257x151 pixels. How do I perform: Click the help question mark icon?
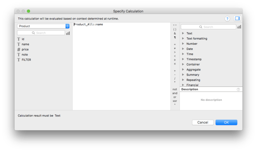227,18
